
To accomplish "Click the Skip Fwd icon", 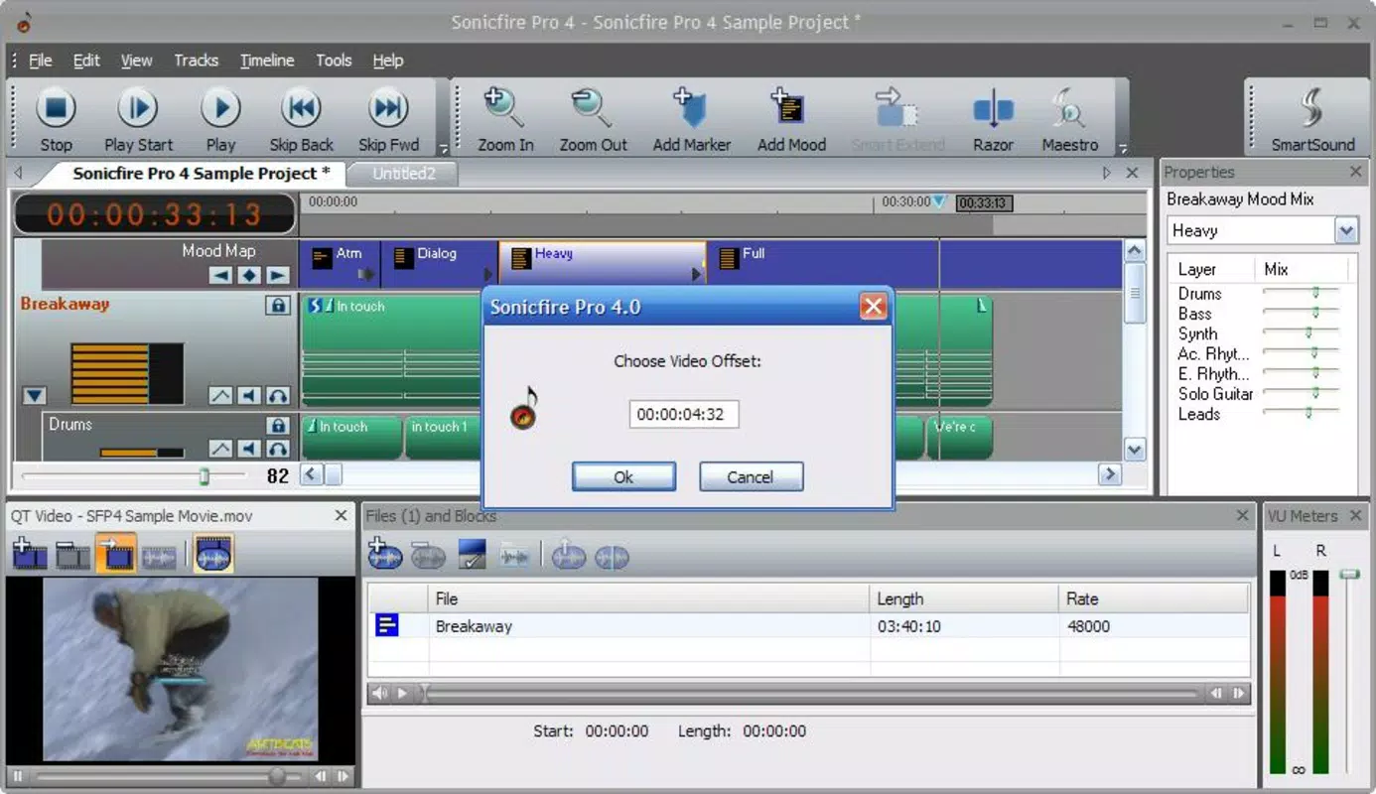I will (388, 118).
